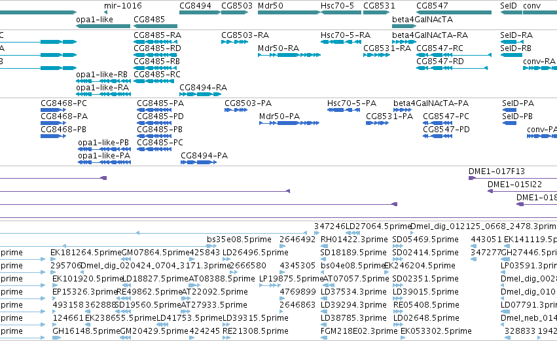557x341 pixels.
Task: Select the SelD-PA protein label
Action: [x=518, y=103]
